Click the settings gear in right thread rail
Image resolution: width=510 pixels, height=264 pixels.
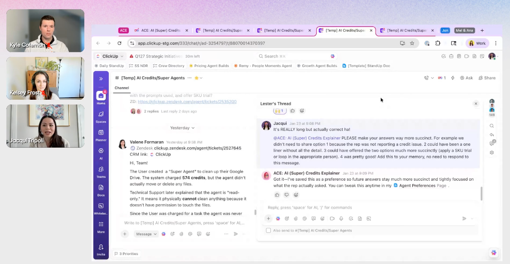coord(492,152)
